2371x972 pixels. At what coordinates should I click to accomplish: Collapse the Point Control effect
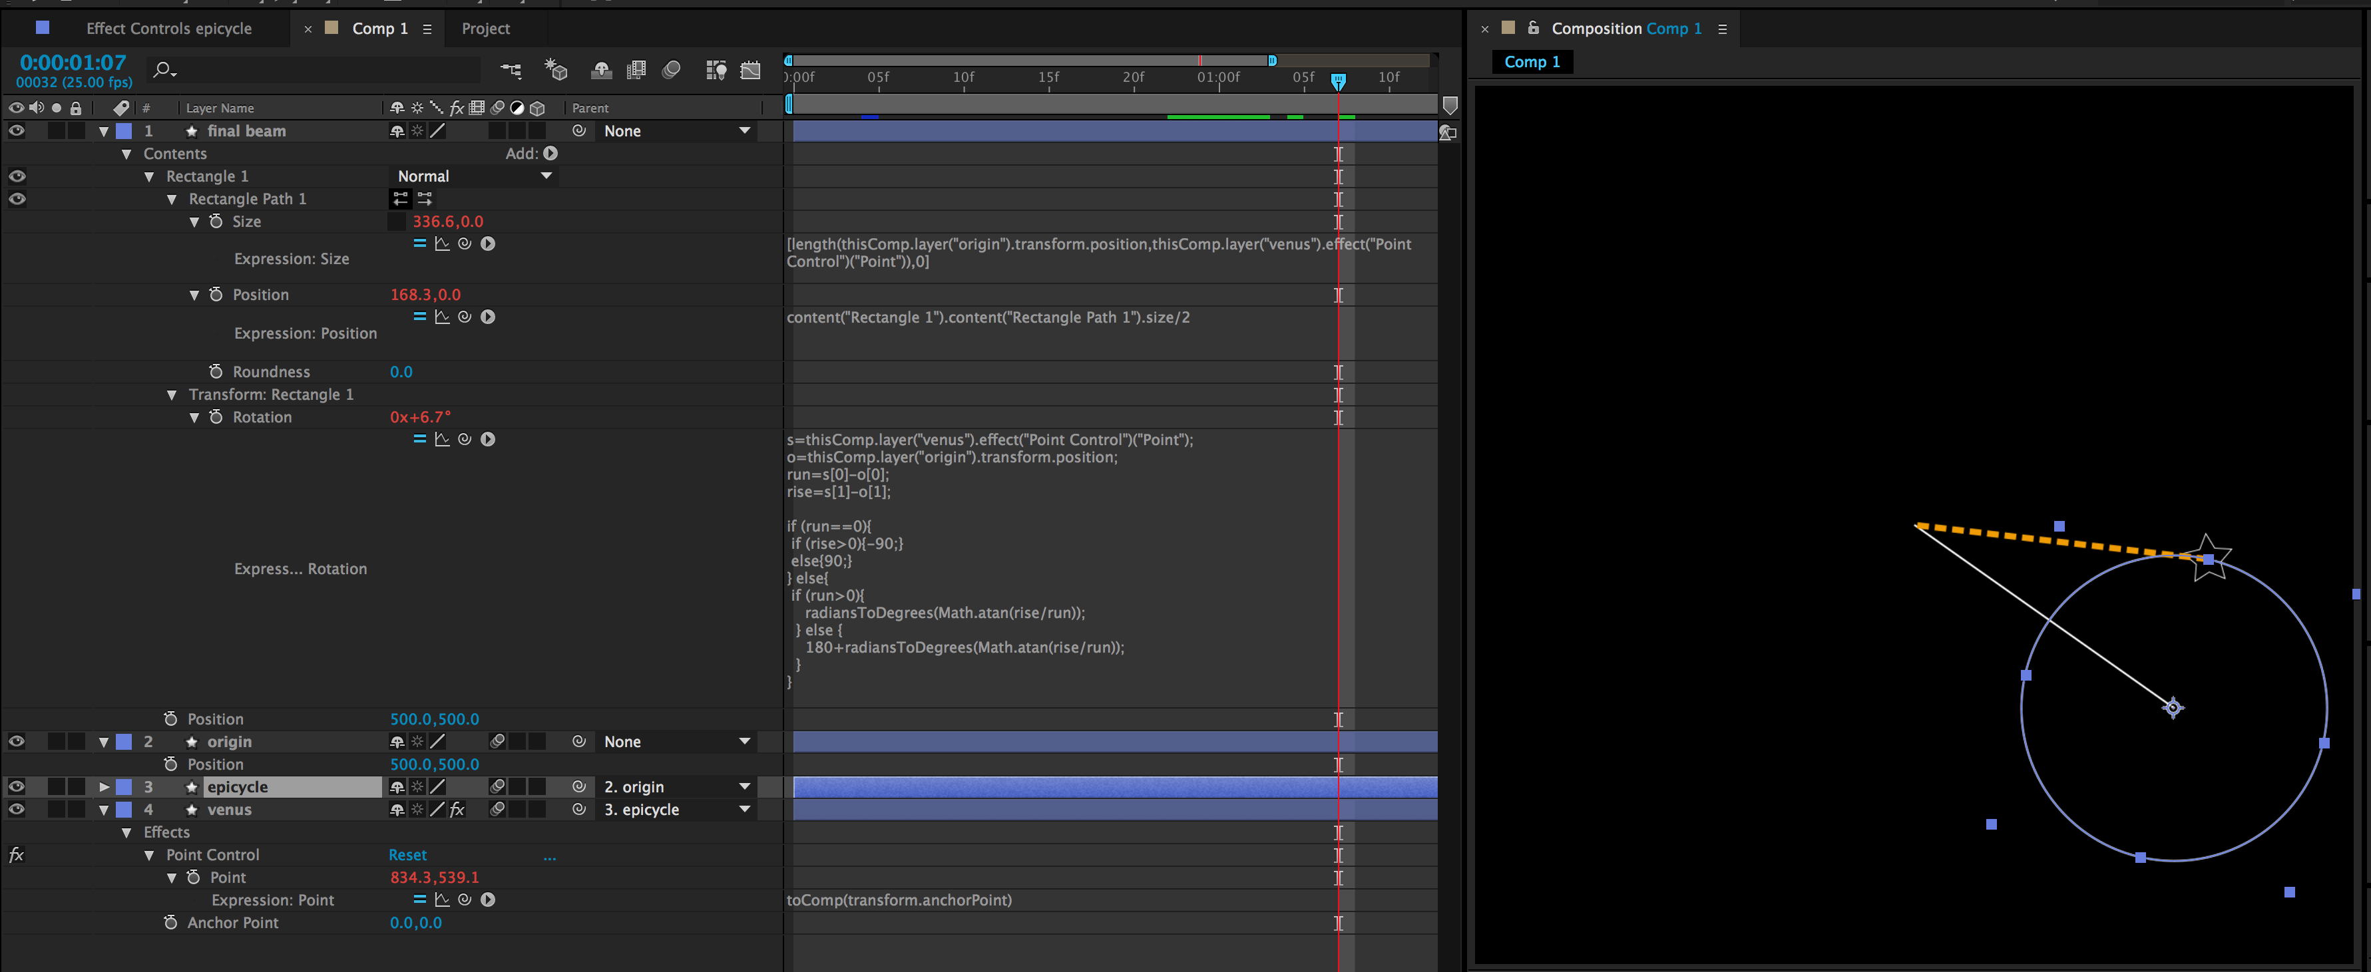(x=149, y=855)
